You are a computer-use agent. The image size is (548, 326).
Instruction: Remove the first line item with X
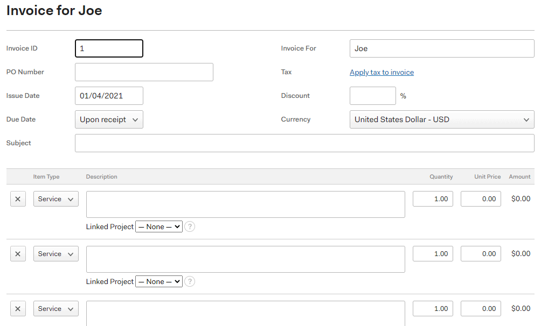18,199
